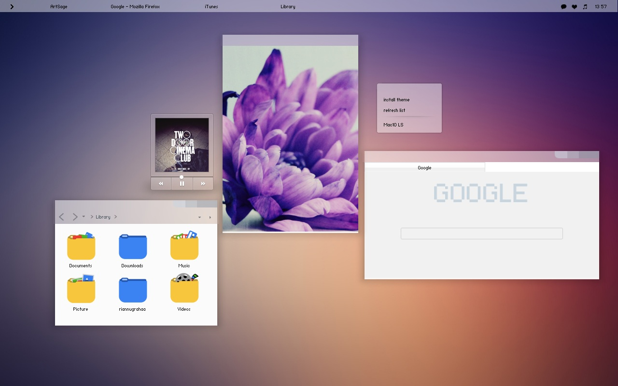Image resolution: width=618 pixels, height=386 pixels.
Task: Skip to previous track in player
Action: [161, 183]
